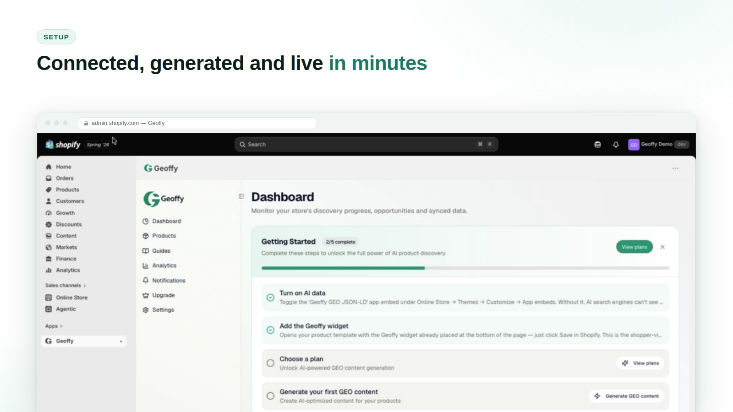Screen dimensions: 733x412
Task: Click the Add the Geoffy widget step title
Action: pos(314,326)
